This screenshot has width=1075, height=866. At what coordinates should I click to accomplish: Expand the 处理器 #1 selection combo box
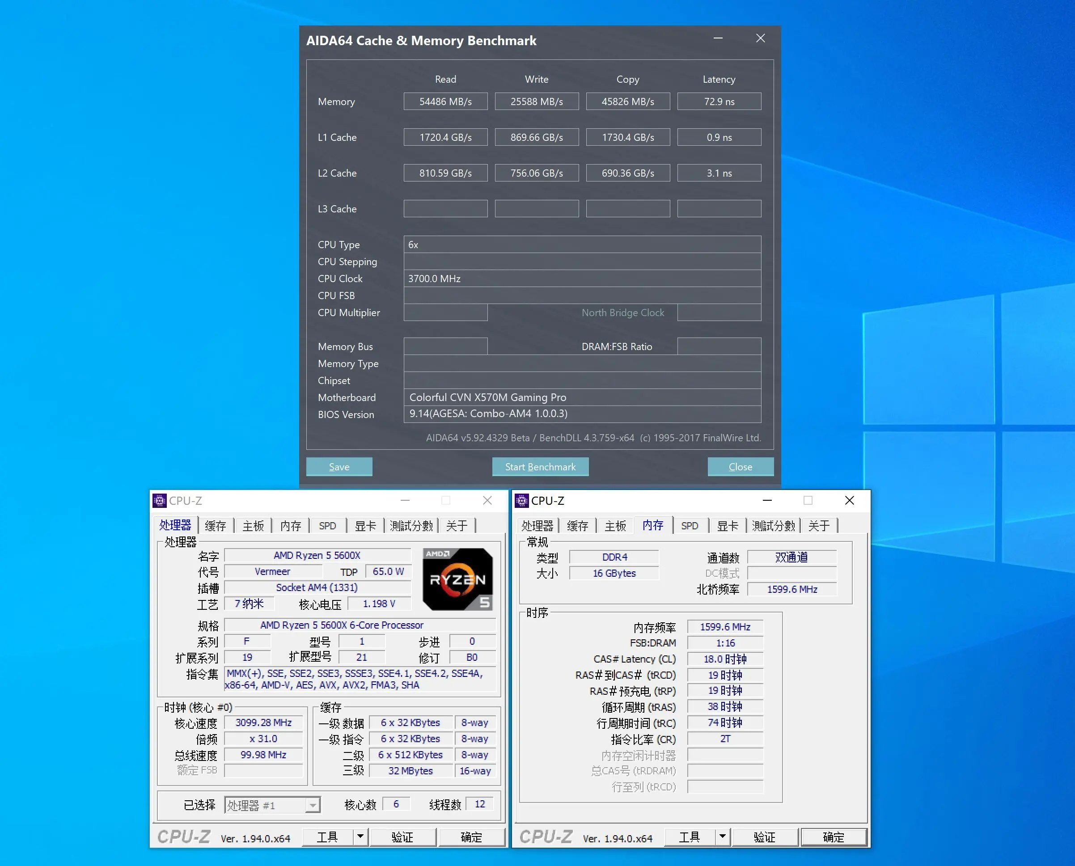pos(272,805)
